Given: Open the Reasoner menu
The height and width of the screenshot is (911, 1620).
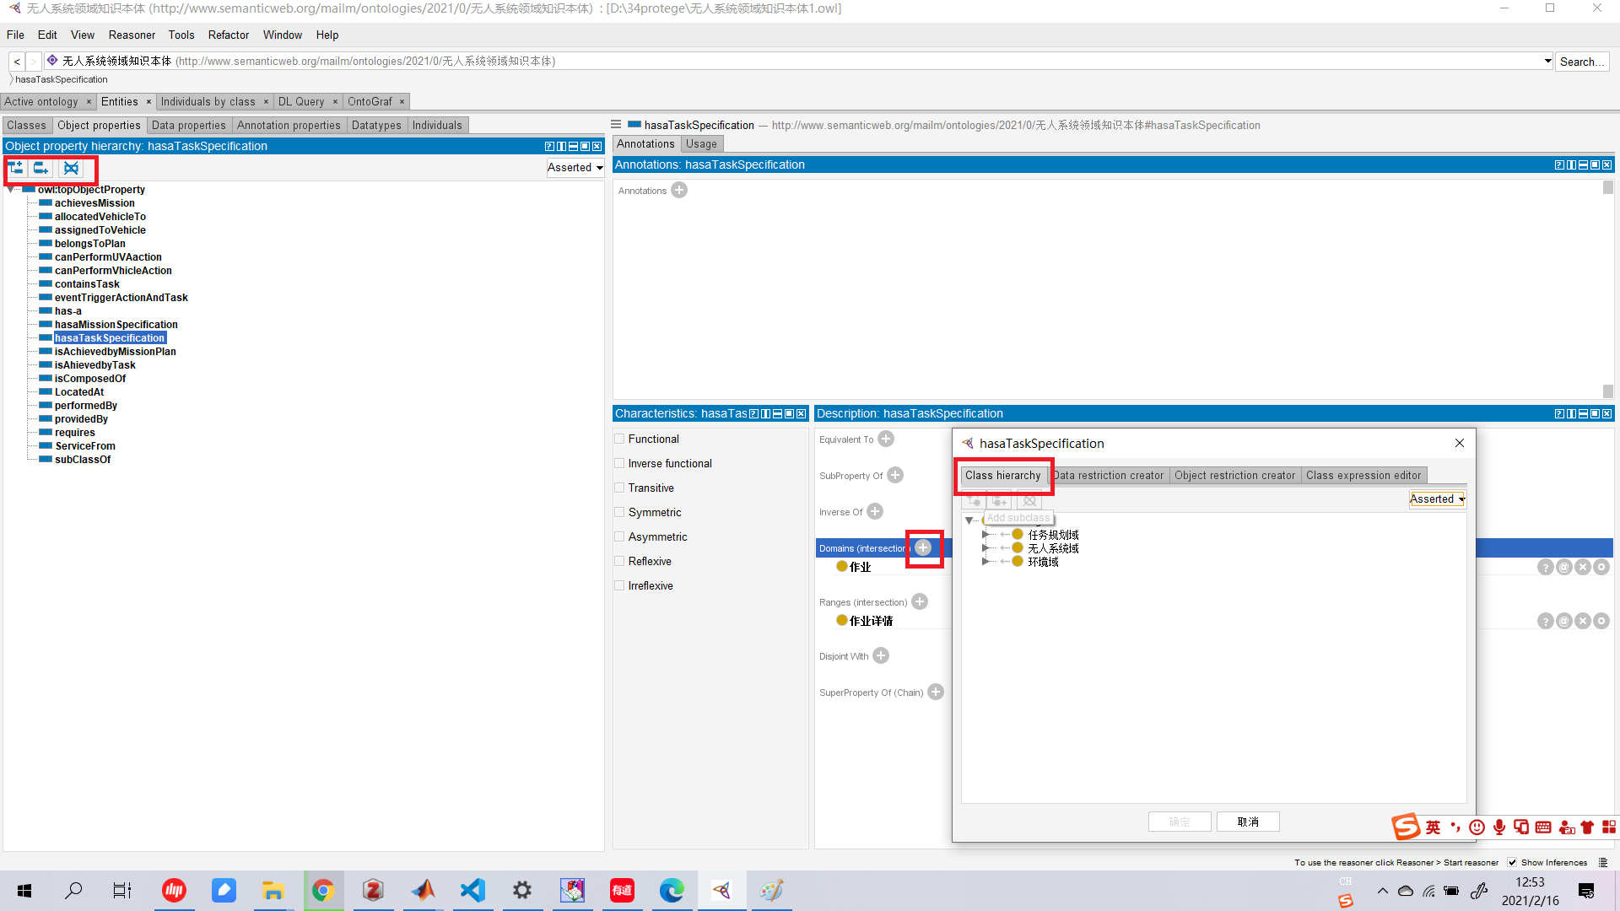Looking at the screenshot, I should click(x=132, y=35).
